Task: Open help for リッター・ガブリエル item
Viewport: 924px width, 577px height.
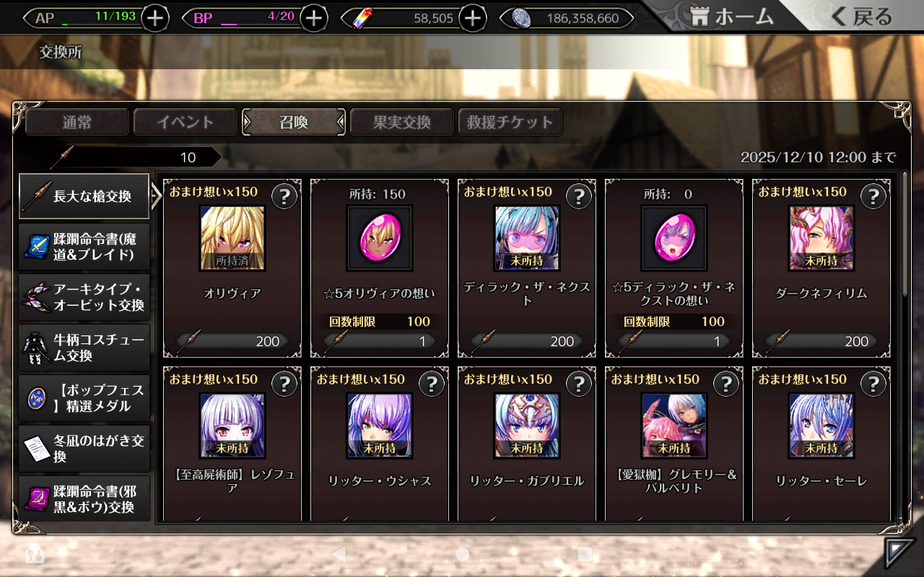Action: pyautogui.click(x=578, y=384)
